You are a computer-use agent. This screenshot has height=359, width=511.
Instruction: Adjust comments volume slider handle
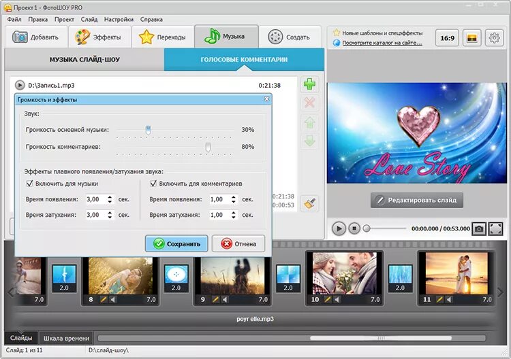(208, 148)
